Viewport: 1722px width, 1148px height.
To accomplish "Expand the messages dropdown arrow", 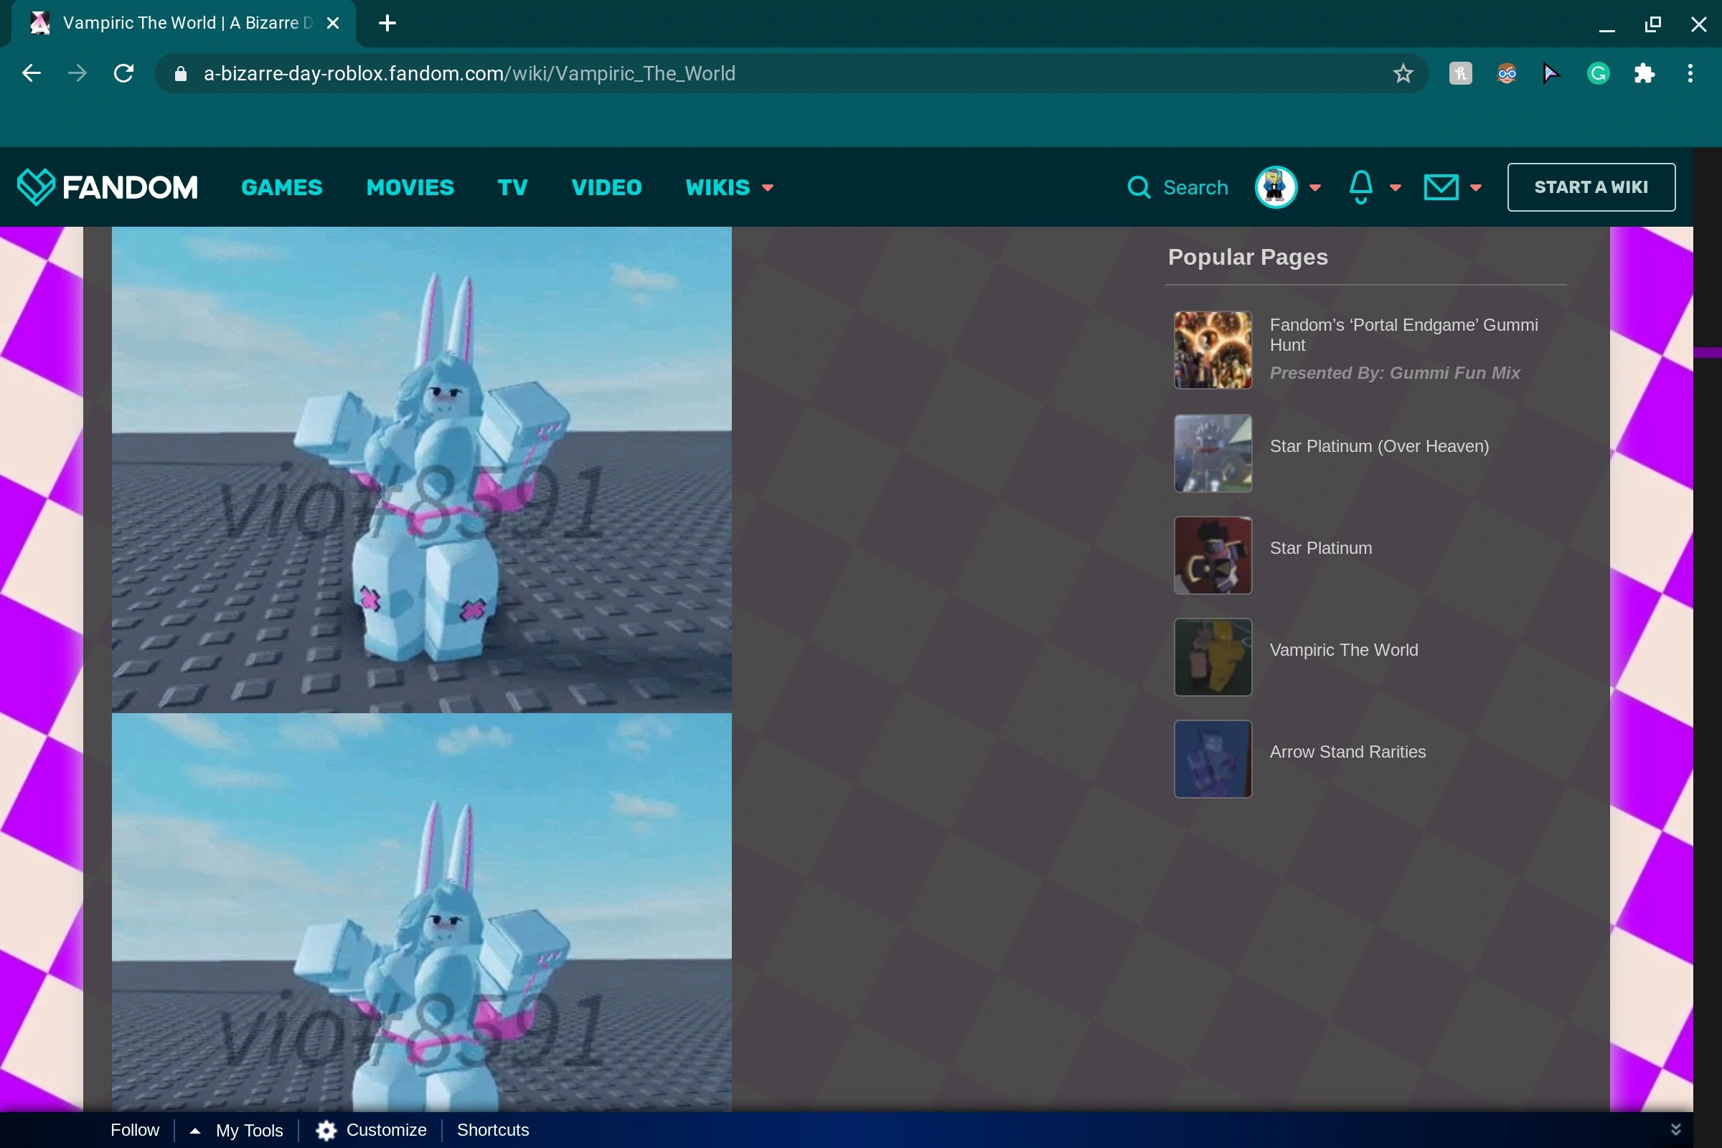I will pos(1476,188).
